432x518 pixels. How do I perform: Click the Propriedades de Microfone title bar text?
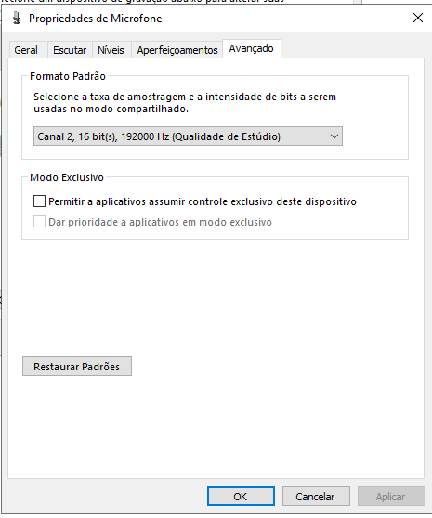coord(95,19)
